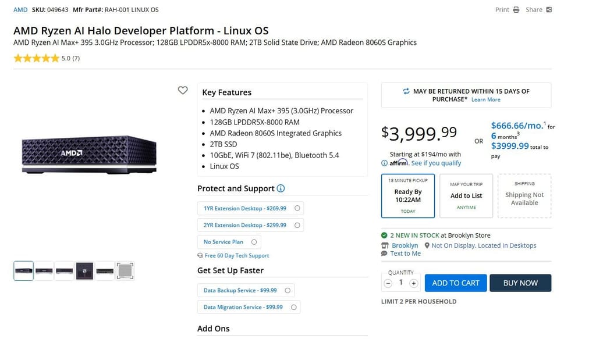Image resolution: width=596 pixels, height=339 pixels.
Task: Click $666.66/mo. financing offer
Action: tap(519, 126)
